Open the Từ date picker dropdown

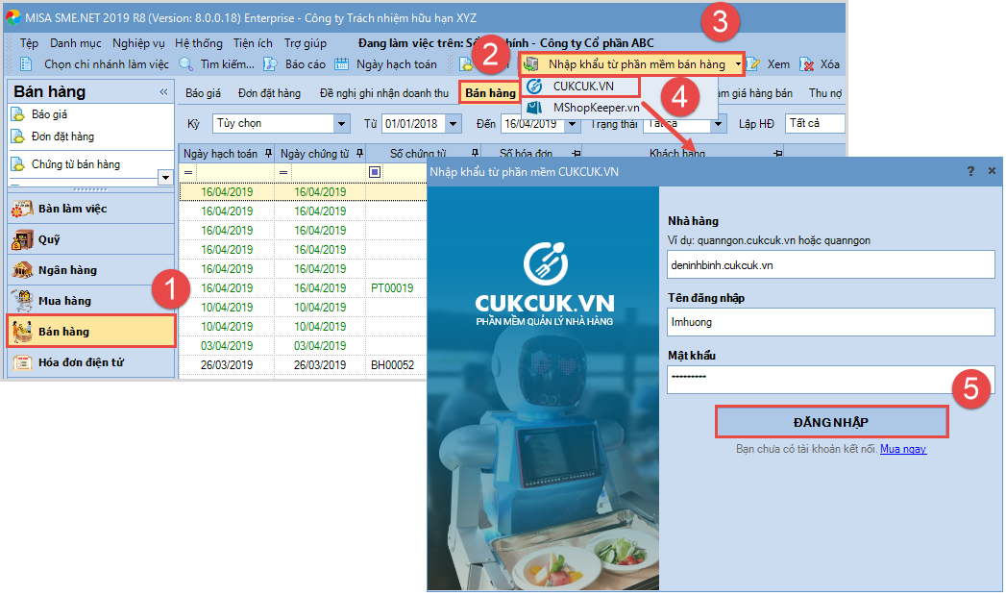[454, 123]
